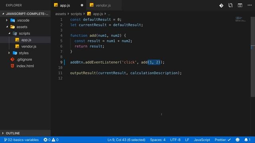Click the Prettier status item
This screenshot has height=143, width=255.
pyautogui.click(x=222, y=139)
